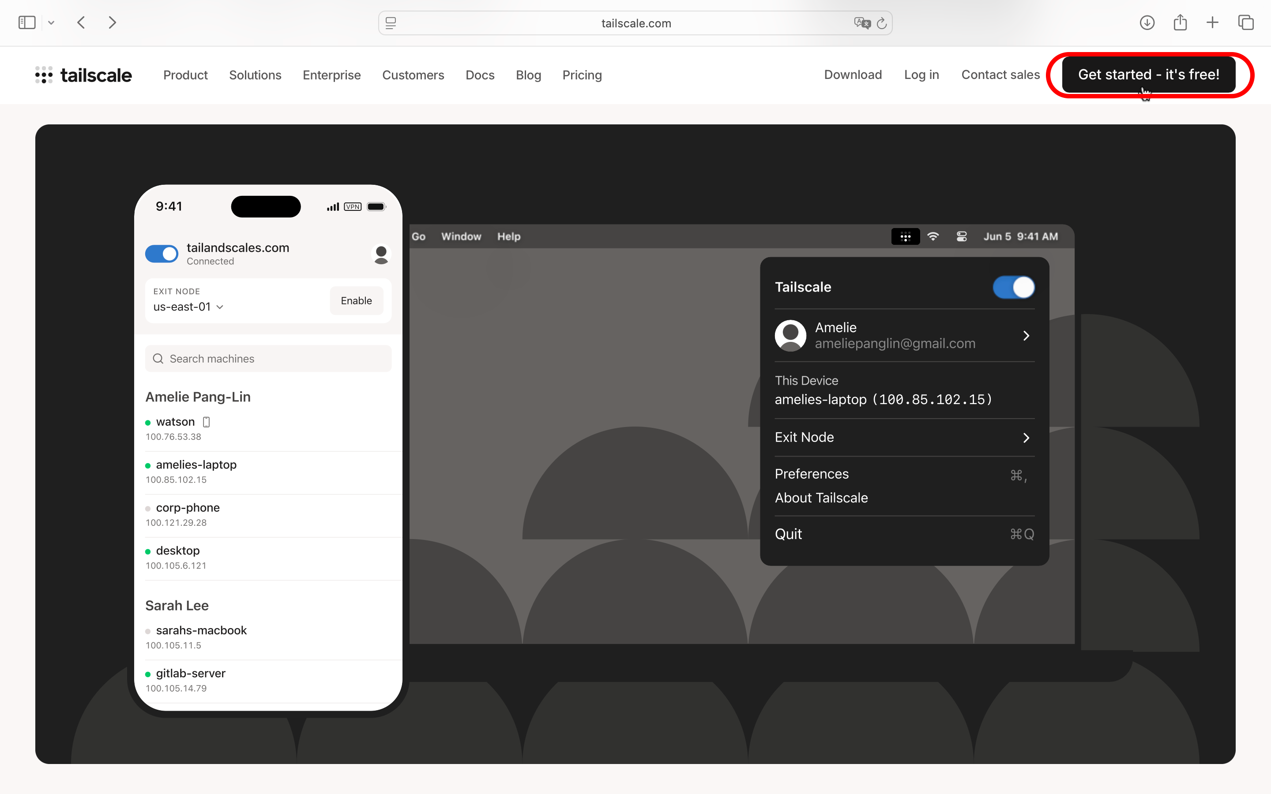Screen dimensions: 1271x794
Task: Open the Customers nav item
Action: coord(413,75)
